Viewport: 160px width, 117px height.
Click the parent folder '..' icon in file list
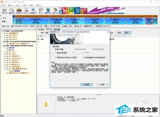tap(39, 42)
